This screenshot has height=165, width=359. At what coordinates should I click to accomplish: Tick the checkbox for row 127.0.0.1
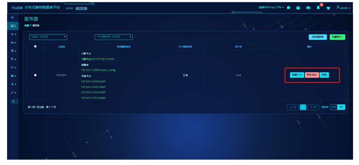(35, 75)
